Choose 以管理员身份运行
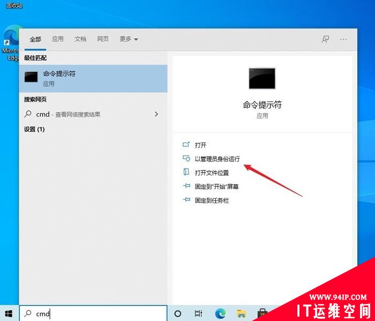The height and width of the screenshot is (321, 375). tap(217, 159)
